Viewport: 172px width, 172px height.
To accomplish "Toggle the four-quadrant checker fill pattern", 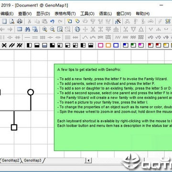I will pos(75,45).
